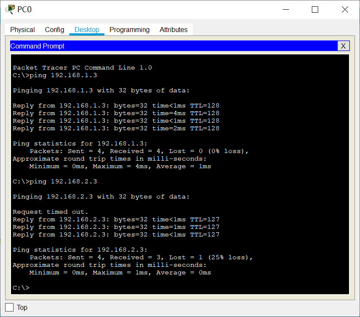Click the 'Request timed out.' line
This screenshot has height=317, width=360.
tap(50, 212)
